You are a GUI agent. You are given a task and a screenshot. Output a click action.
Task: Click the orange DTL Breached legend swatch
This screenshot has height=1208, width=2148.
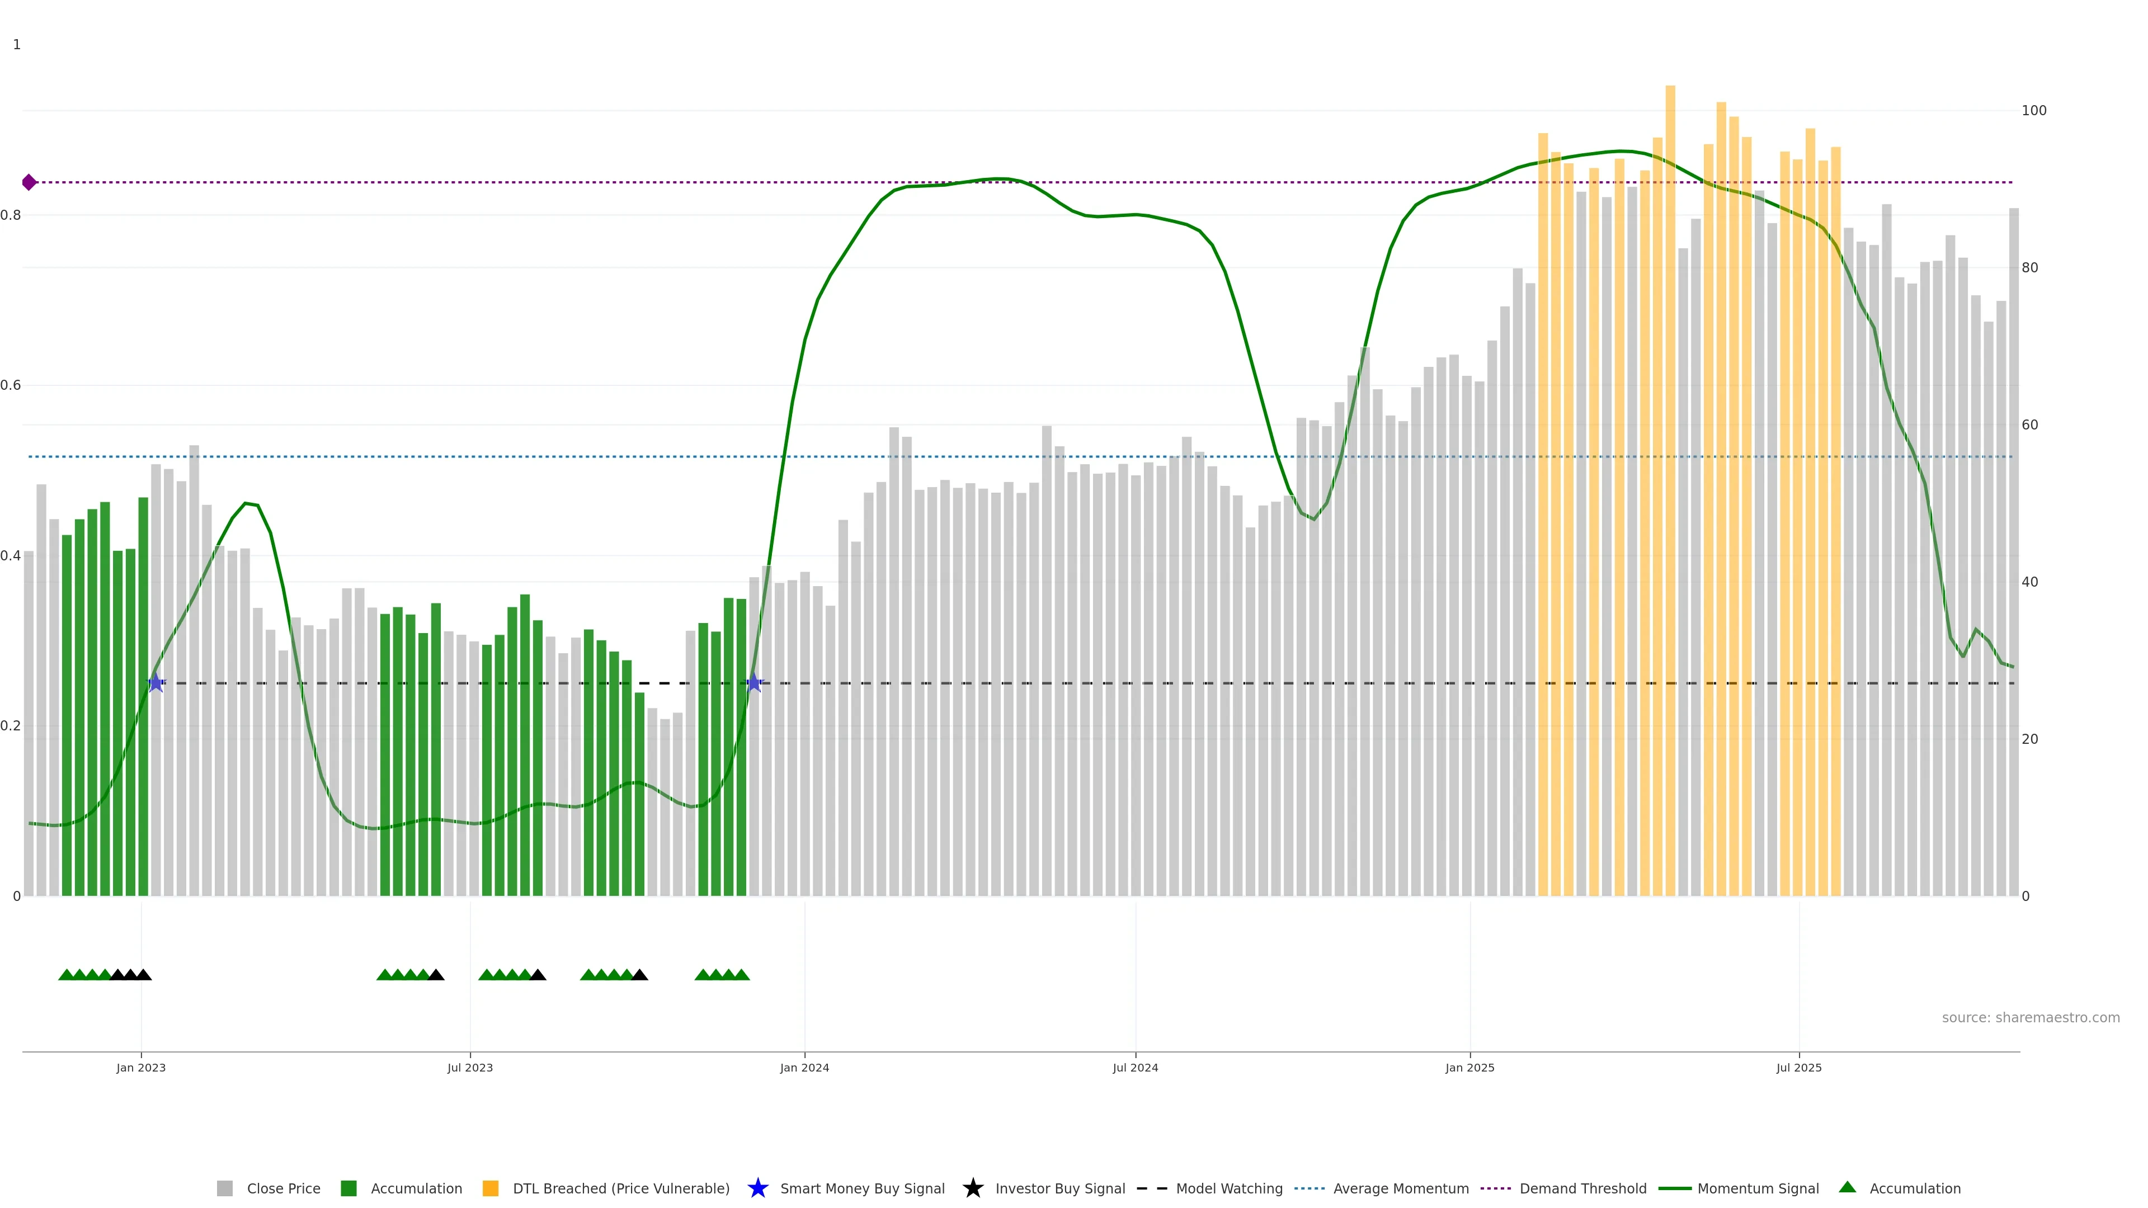[491, 1188]
